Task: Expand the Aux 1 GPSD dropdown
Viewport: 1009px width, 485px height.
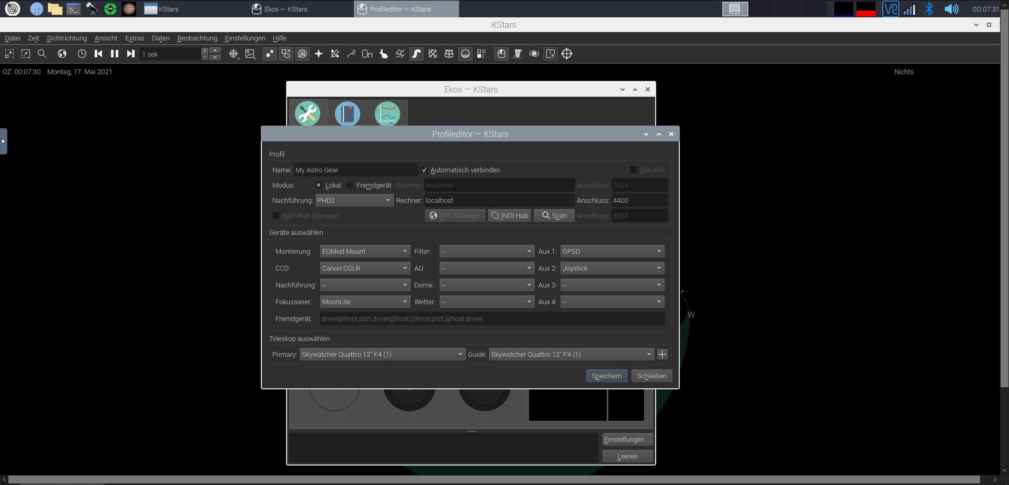Action: click(x=612, y=251)
